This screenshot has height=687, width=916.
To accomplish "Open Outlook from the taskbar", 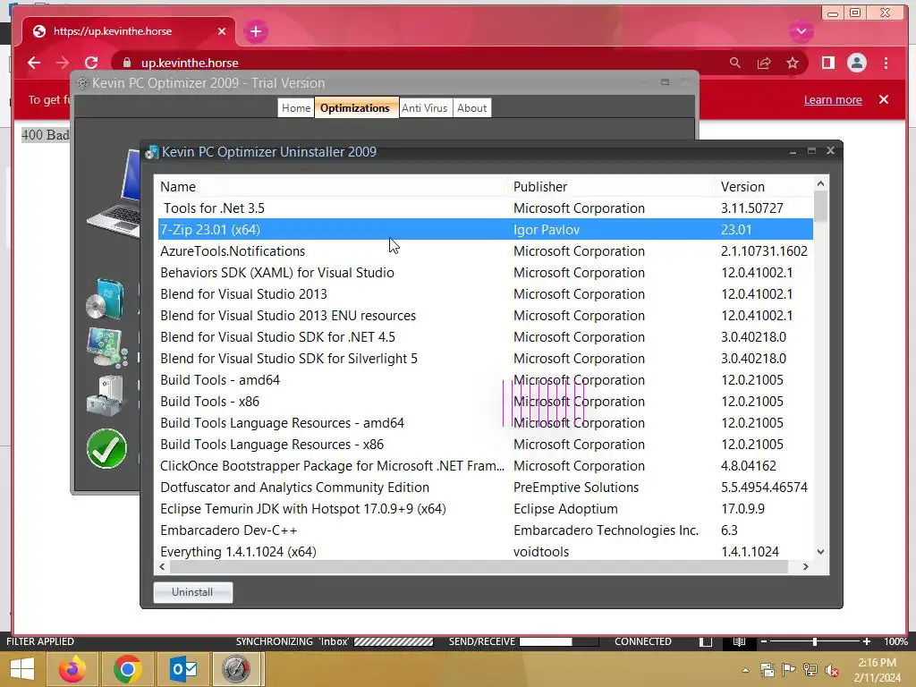I will [x=182, y=669].
